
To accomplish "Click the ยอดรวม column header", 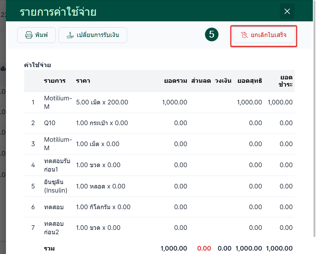I will [x=175, y=81].
